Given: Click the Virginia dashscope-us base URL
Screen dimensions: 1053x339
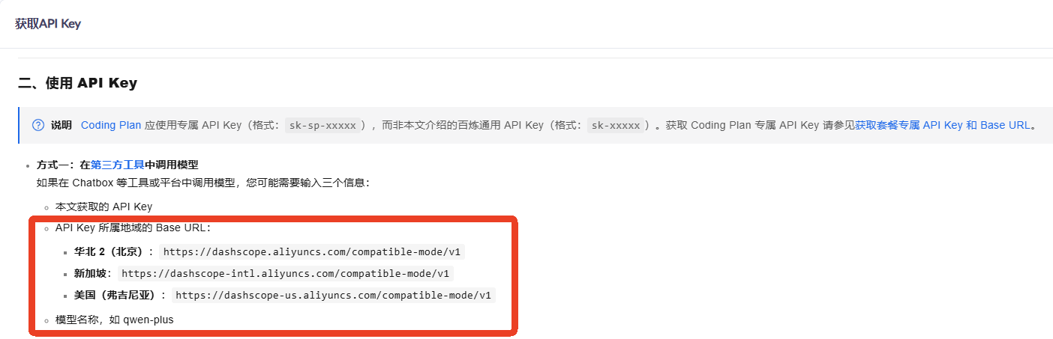Looking at the screenshot, I should 333,296.
